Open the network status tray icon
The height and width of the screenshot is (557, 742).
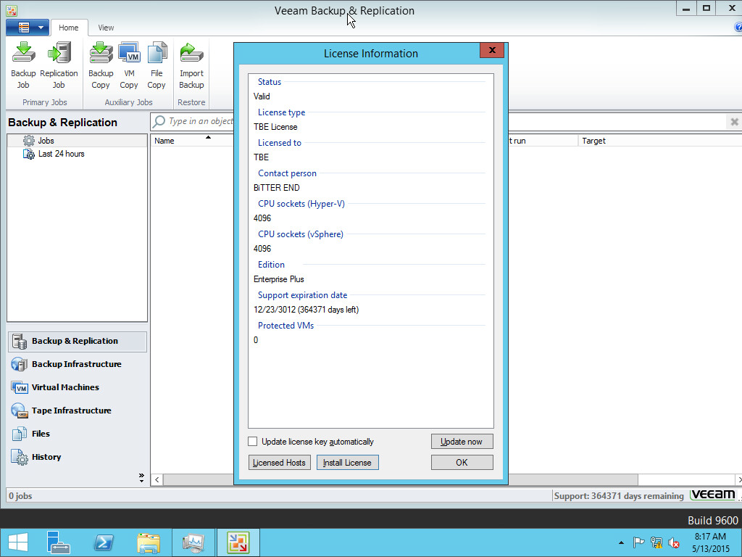[656, 542]
